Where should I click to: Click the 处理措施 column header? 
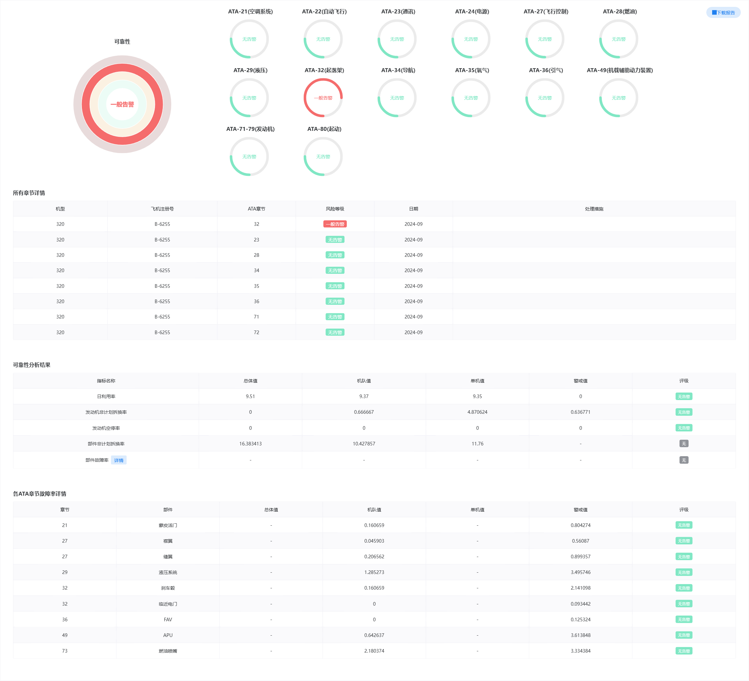(x=594, y=209)
